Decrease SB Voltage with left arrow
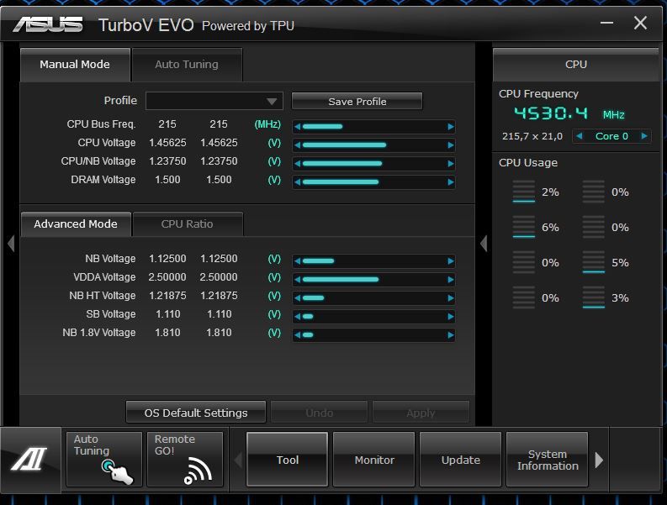The height and width of the screenshot is (505, 667). click(x=298, y=316)
